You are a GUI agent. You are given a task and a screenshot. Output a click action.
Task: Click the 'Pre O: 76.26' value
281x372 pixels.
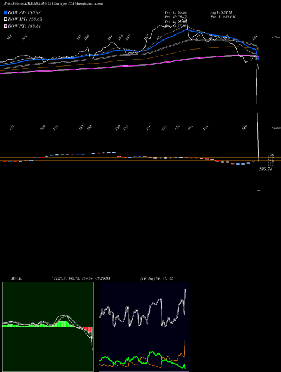(x=176, y=12)
